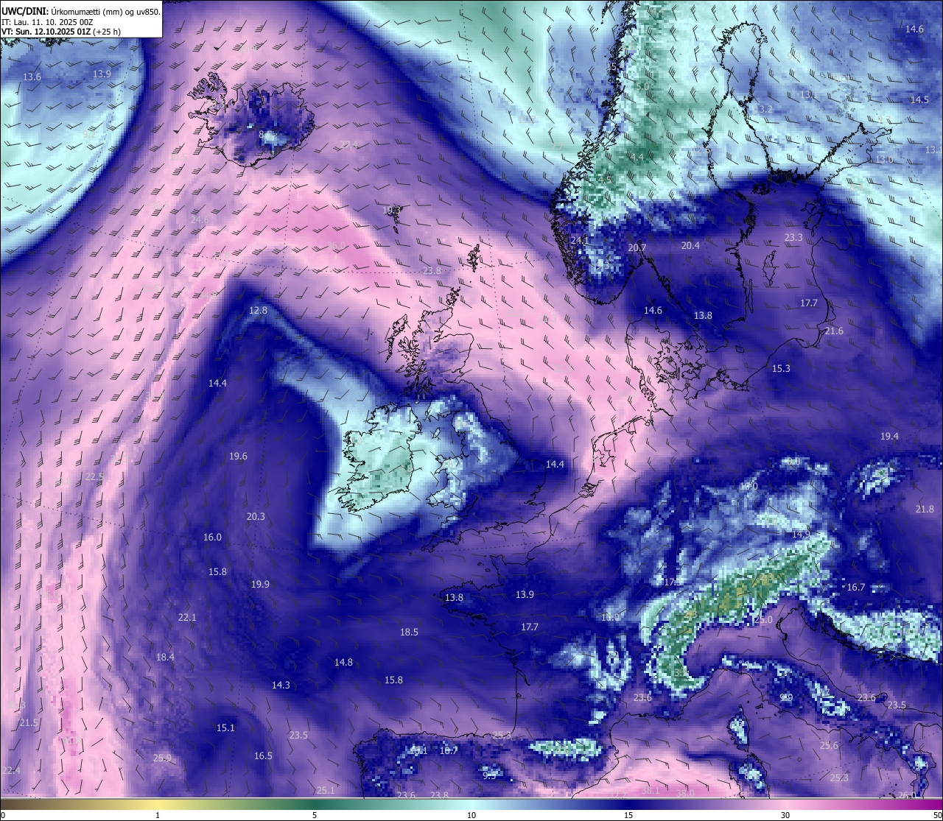Click the 30 tick on the color scale
Screen dimensions: 943x821
(x=785, y=815)
